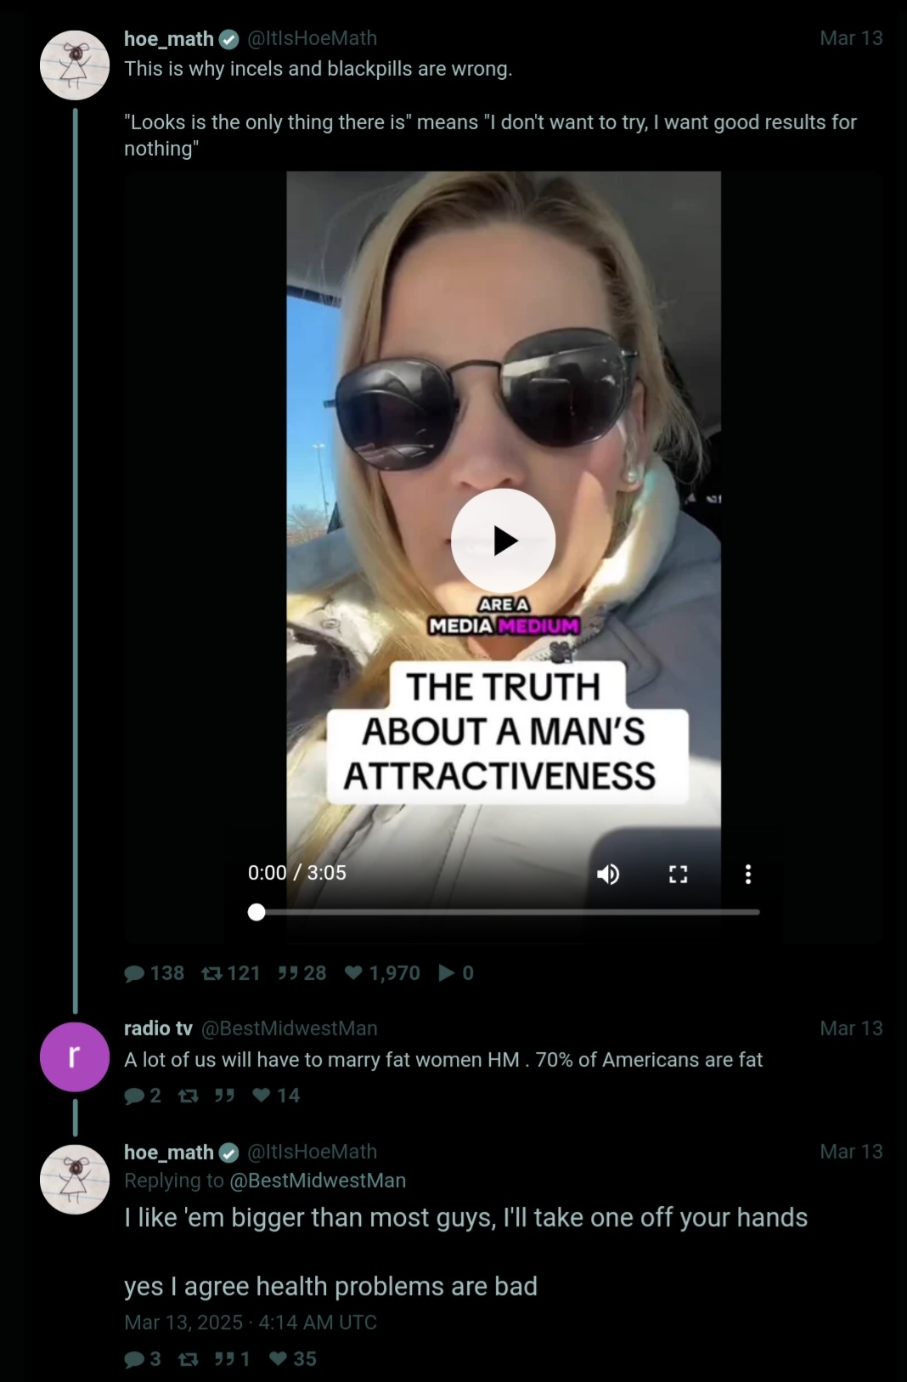Open replies via the 138 comments icon
Image resolution: width=907 pixels, height=1382 pixels.
(134, 973)
